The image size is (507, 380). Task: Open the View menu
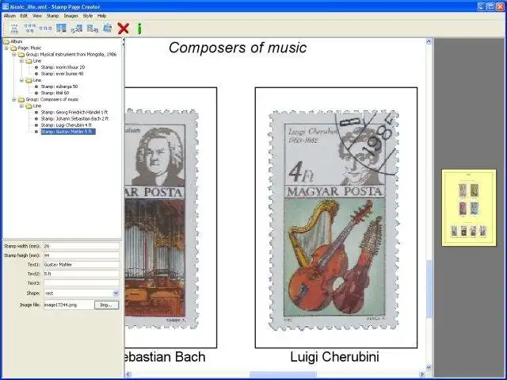click(x=37, y=16)
